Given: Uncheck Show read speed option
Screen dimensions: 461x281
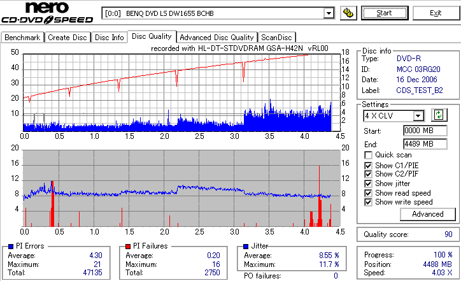Looking at the screenshot, I should pyautogui.click(x=368, y=193).
